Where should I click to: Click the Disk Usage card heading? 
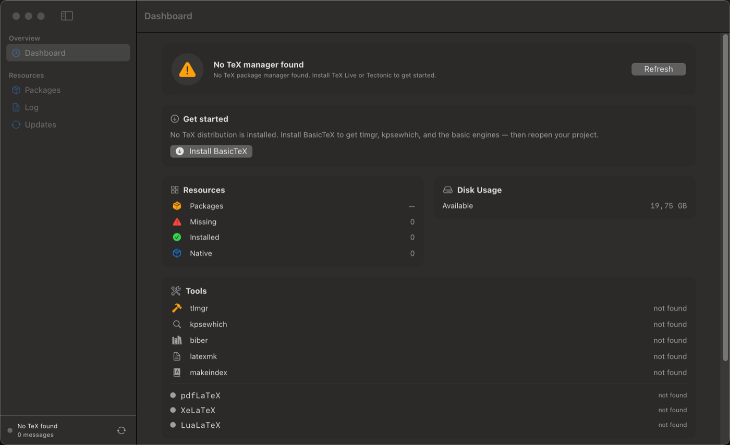pos(479,190)
